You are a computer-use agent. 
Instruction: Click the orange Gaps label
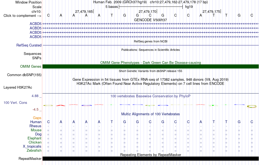(37, 118)
